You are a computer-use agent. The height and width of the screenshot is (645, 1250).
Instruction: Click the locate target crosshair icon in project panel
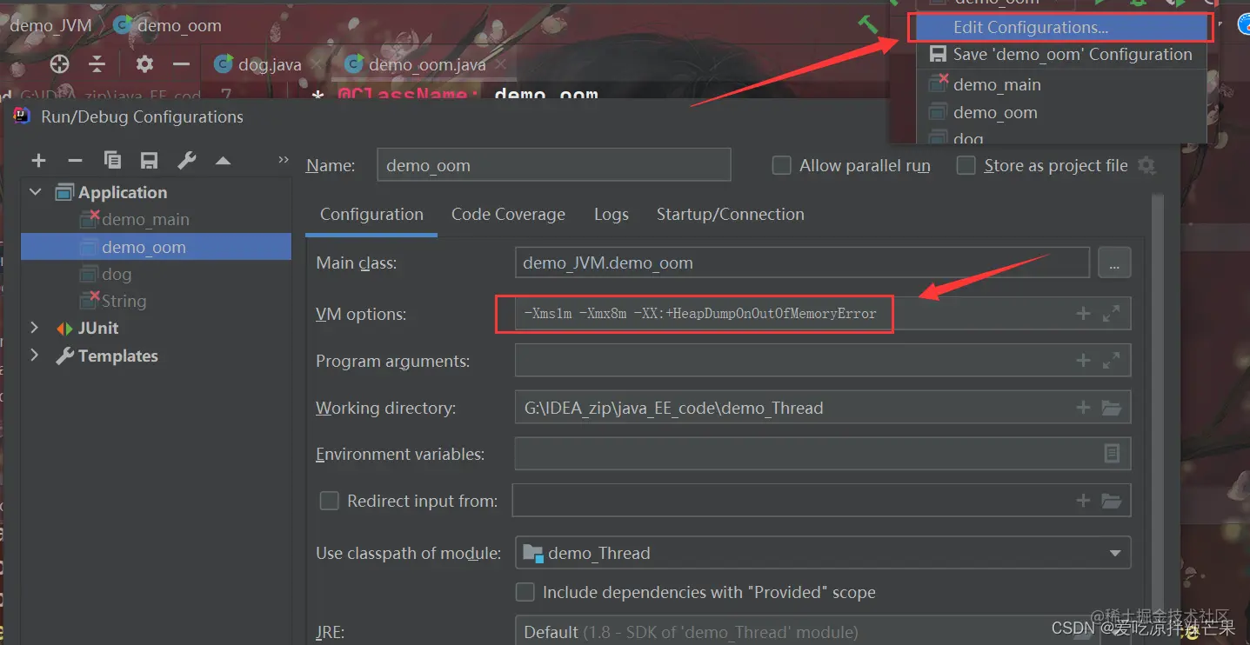pyautogui.click(x=59, y=63)
